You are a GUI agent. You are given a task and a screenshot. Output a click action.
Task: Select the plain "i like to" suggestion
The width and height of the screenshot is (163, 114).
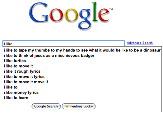pyautogui.click(x=82, y=87)
